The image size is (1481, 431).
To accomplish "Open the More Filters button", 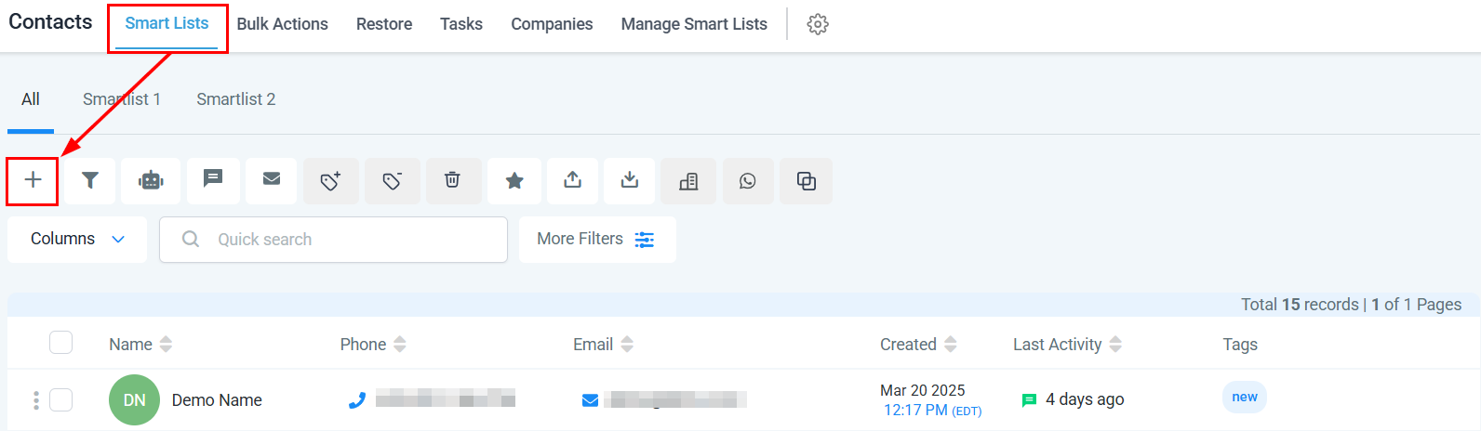I will point(596,239).
